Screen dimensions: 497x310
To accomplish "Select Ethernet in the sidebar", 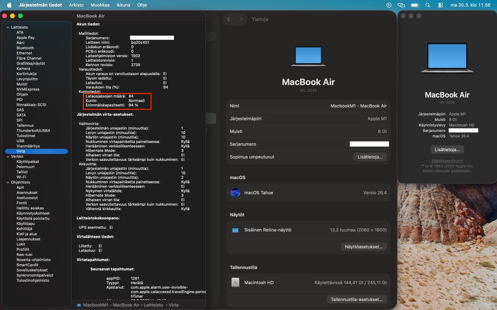I will click(x=24, y=53).
